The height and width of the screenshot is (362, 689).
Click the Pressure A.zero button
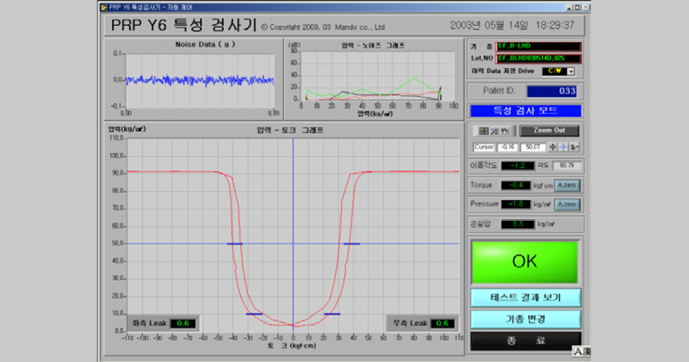point(567,204)
